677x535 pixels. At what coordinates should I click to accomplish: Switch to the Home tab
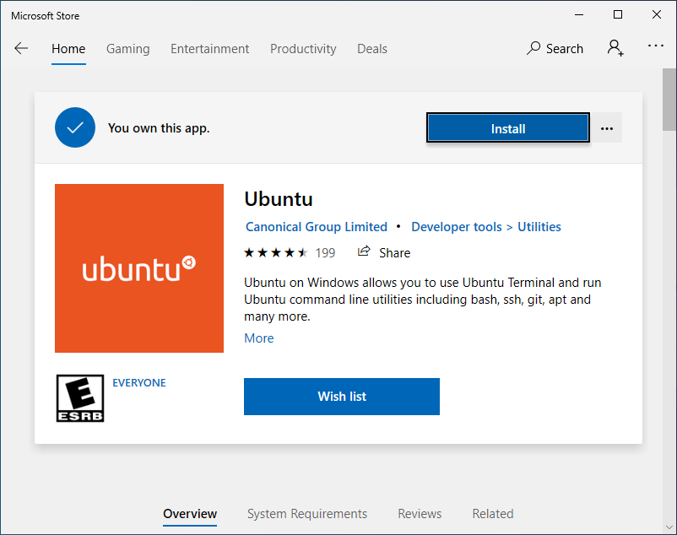point(68,49)
